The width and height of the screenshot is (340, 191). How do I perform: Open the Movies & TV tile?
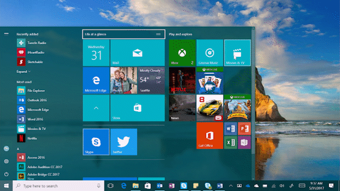[x=237, y=53]
